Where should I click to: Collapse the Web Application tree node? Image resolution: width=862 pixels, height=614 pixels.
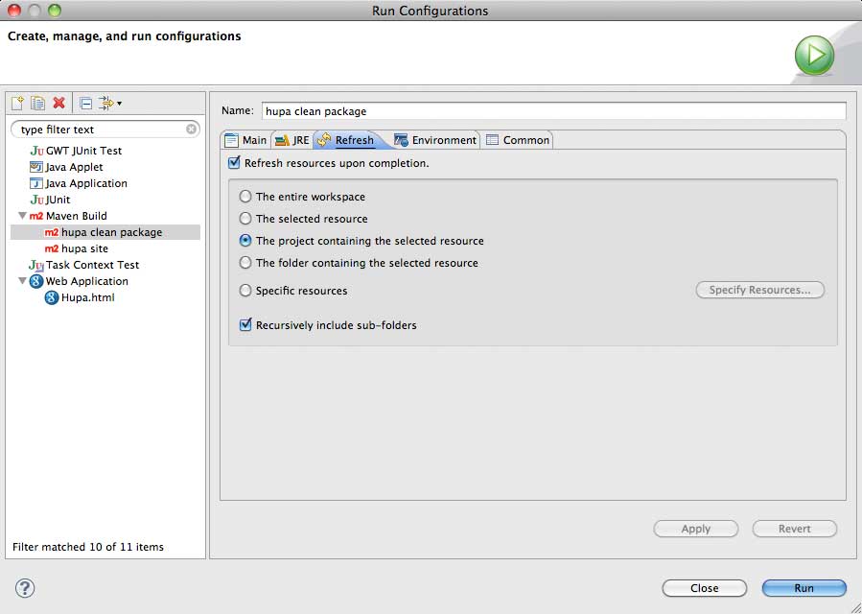22,281
